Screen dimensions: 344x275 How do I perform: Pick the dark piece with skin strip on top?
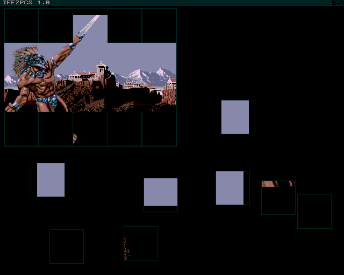click(278, 198)
